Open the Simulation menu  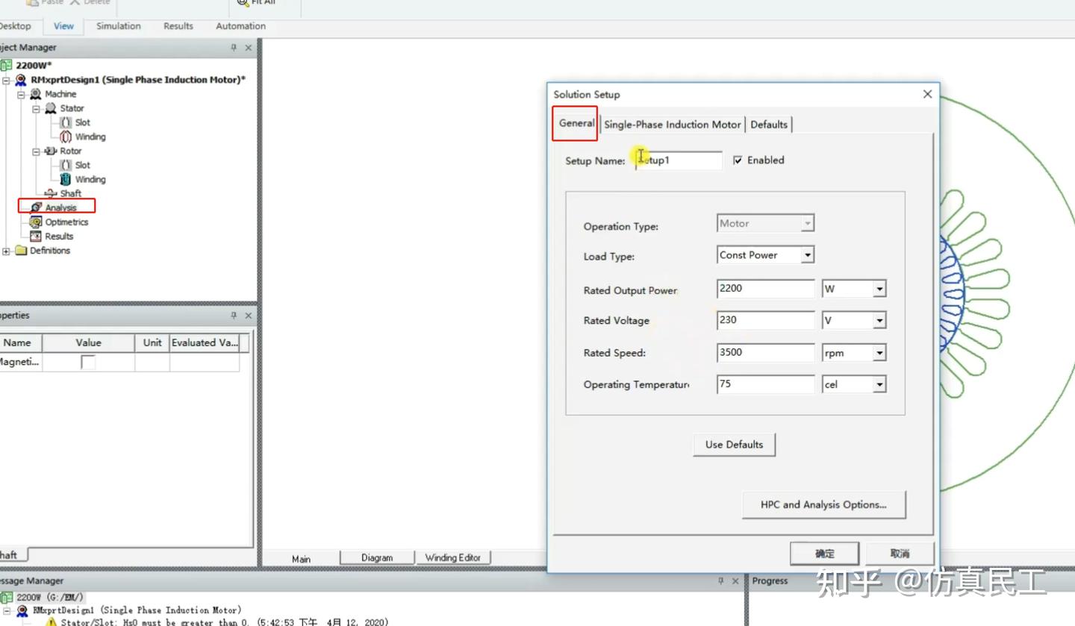pyautogui.click(x=118, y=25)
